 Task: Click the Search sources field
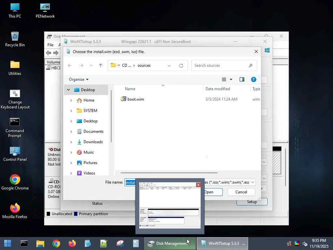click(221, 65)
